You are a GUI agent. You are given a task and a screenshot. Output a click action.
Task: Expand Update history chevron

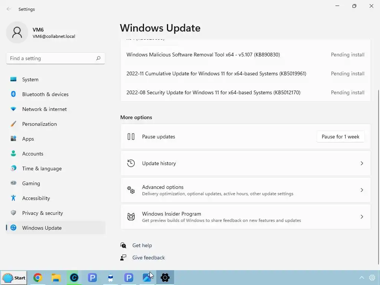(361, 163)
